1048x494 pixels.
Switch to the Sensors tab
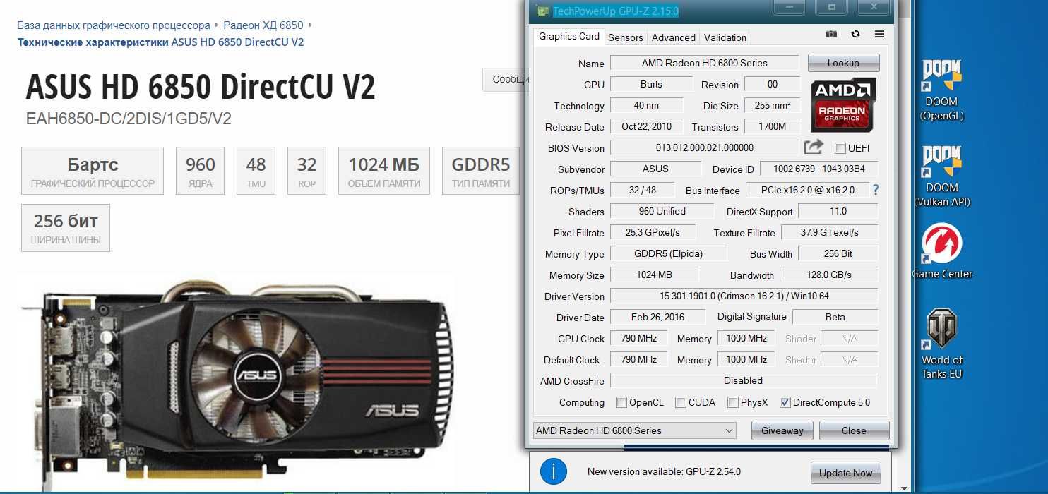625,37
